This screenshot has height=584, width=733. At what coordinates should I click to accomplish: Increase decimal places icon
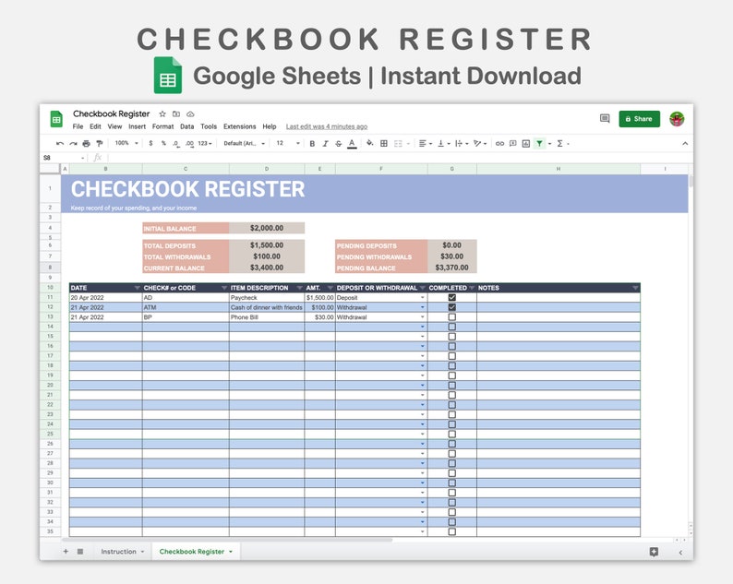[189, 143]
